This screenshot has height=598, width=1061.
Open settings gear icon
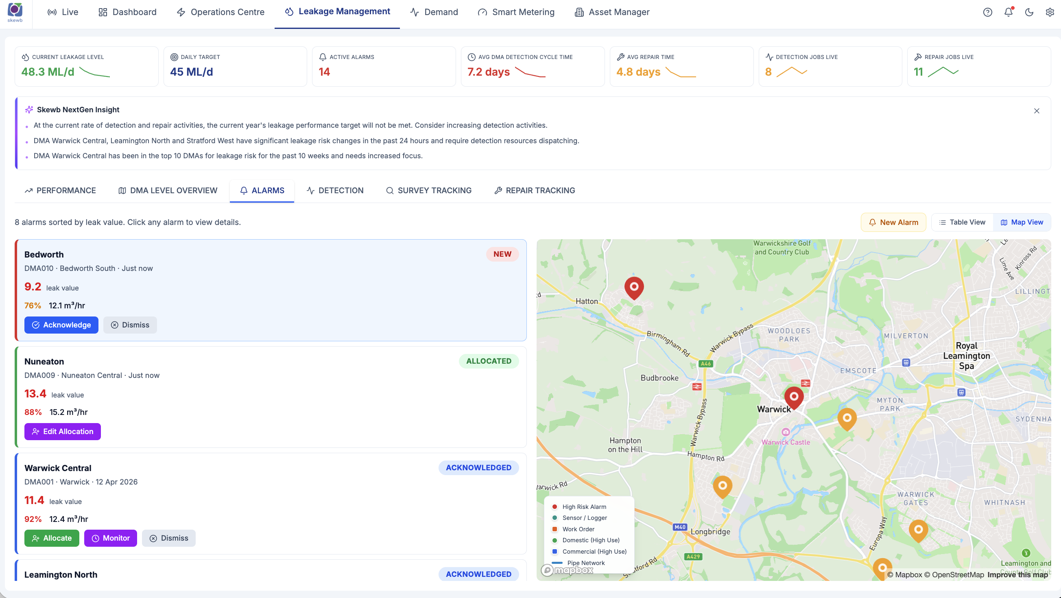coord(1050,12)
